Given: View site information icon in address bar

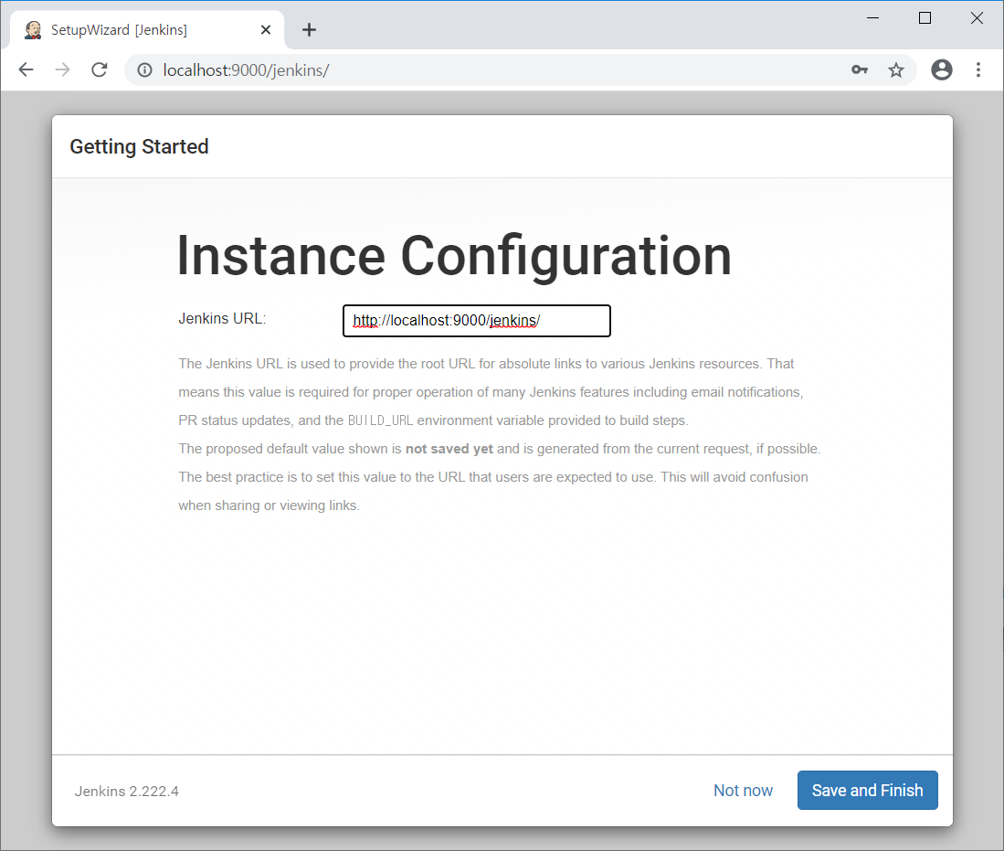Looking at the screenshot, I should tap(145, 69).
